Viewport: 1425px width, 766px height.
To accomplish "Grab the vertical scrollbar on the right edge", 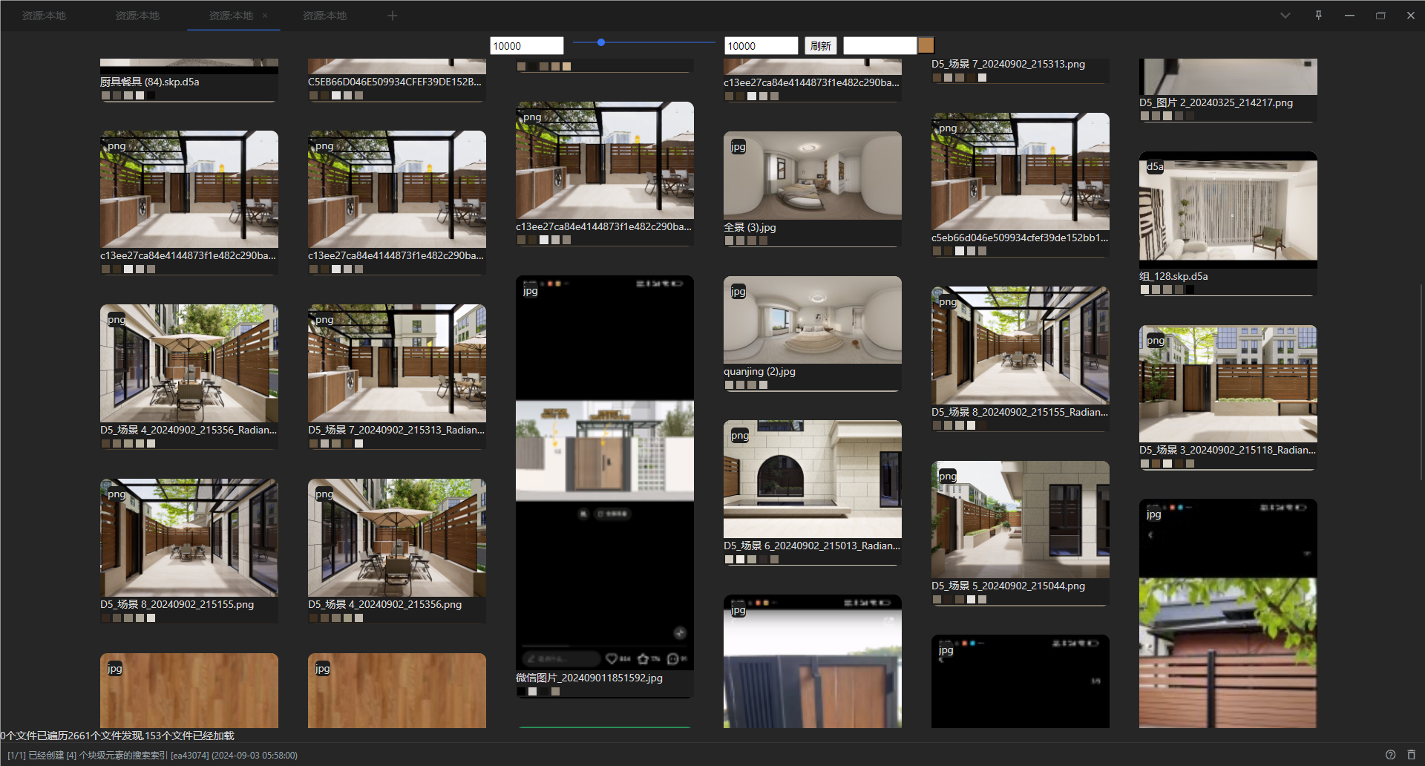I will [x=1421, y=382].
